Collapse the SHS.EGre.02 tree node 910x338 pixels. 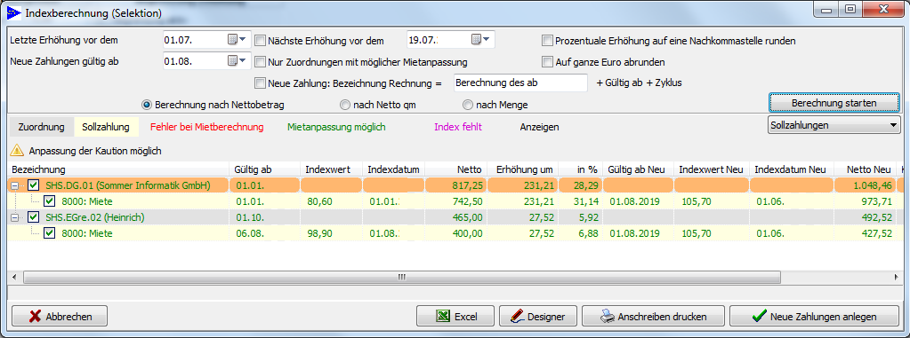16,217
